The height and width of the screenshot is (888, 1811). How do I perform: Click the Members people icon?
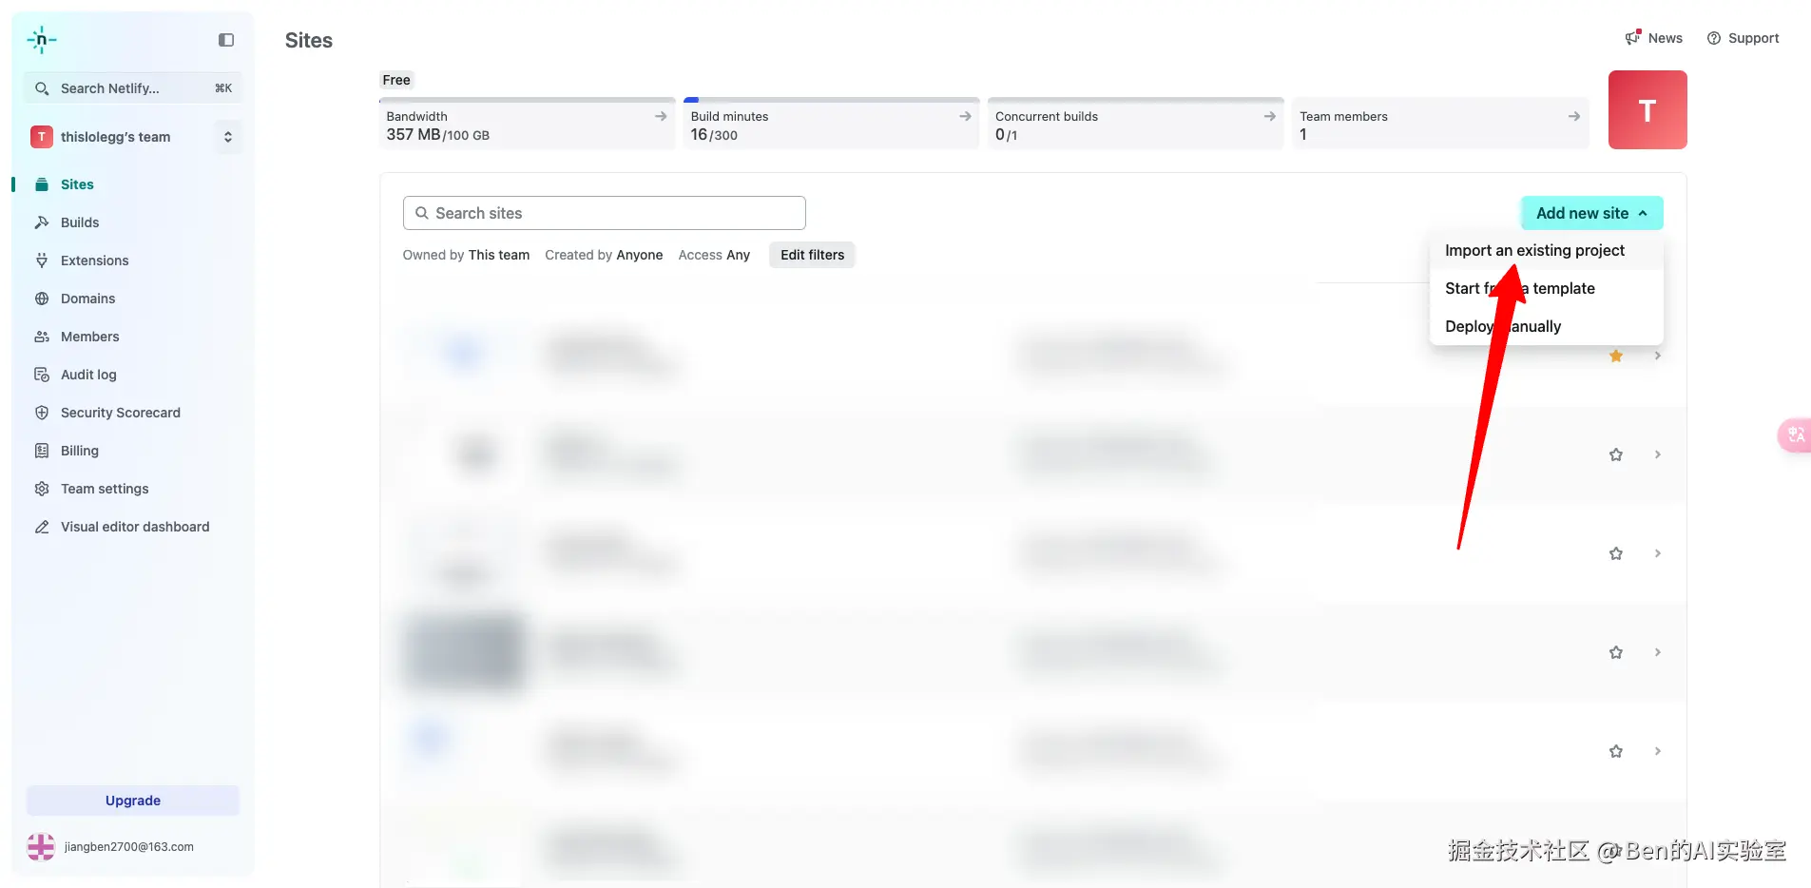42,337
